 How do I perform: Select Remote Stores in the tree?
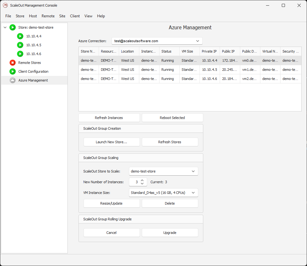30,63
